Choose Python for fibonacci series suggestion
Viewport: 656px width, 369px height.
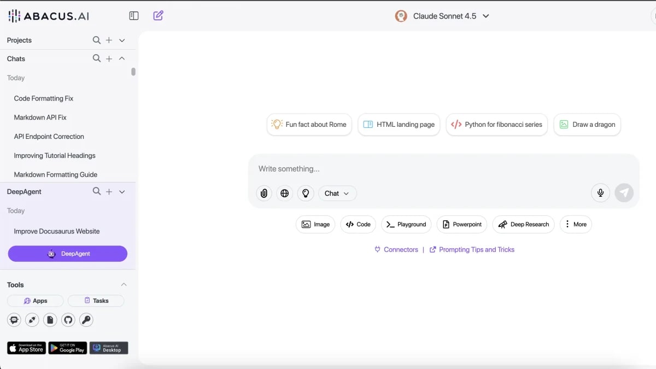tap(497, 124)
